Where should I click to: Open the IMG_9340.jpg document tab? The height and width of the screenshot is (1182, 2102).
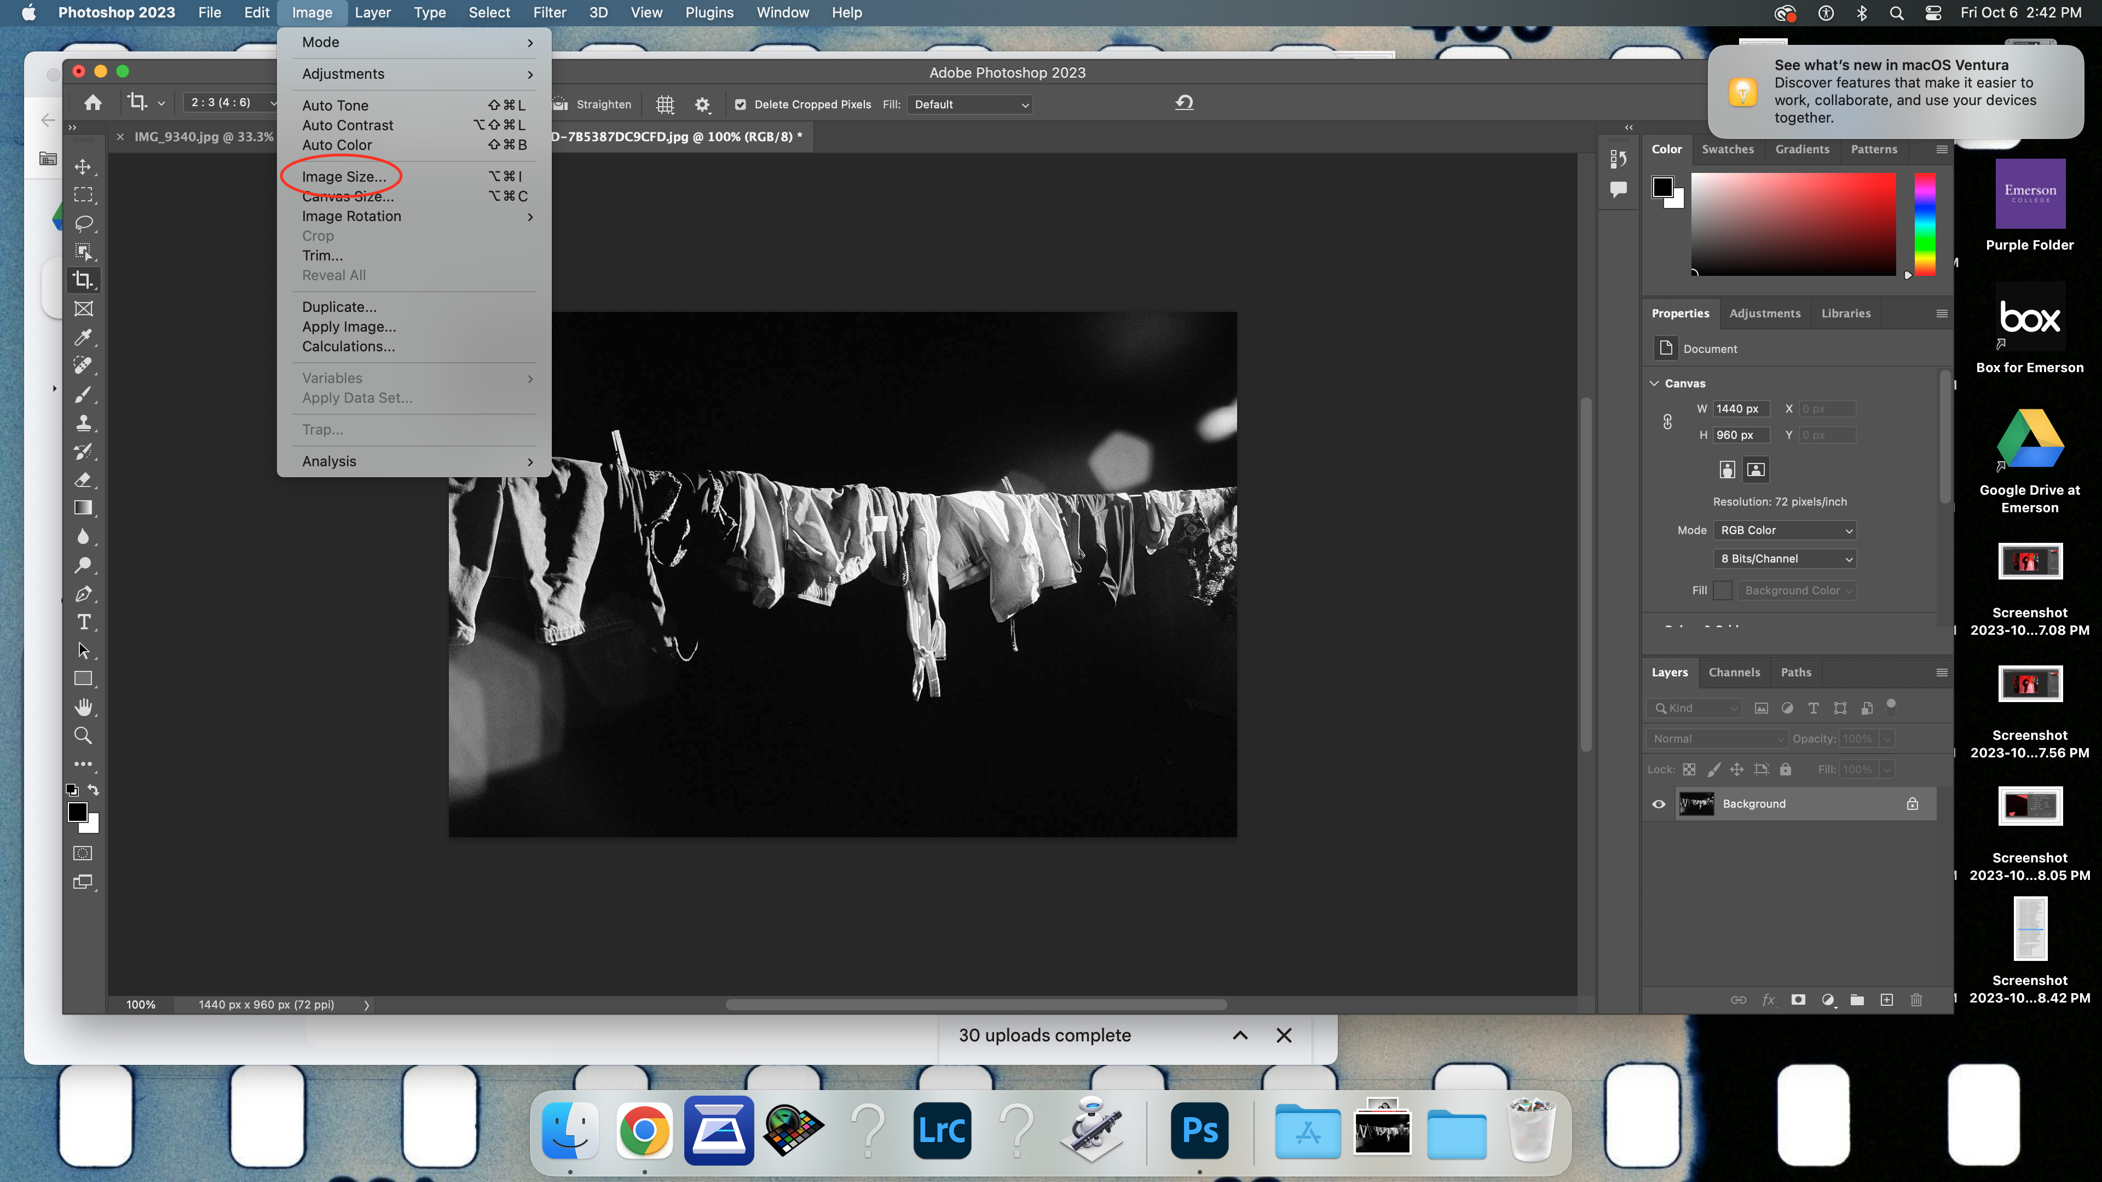(203, 137)
